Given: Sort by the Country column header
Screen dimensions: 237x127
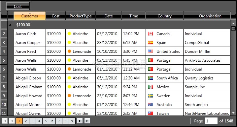Looking at the screenshot, I should [164, 16].
